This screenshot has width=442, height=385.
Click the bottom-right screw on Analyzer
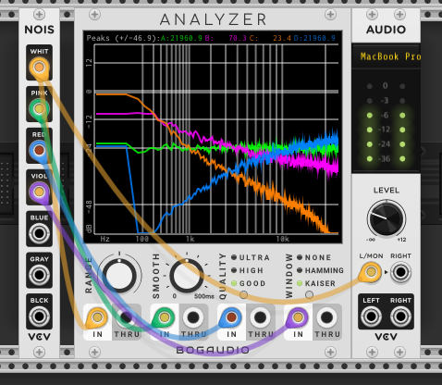tap(330, 352)
